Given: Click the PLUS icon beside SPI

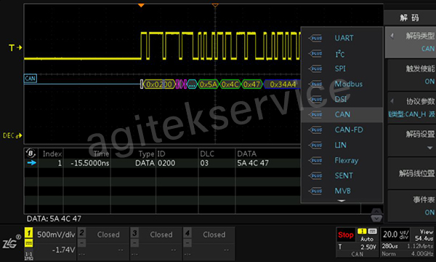Looking at the screenshot, I should [315, 68].
